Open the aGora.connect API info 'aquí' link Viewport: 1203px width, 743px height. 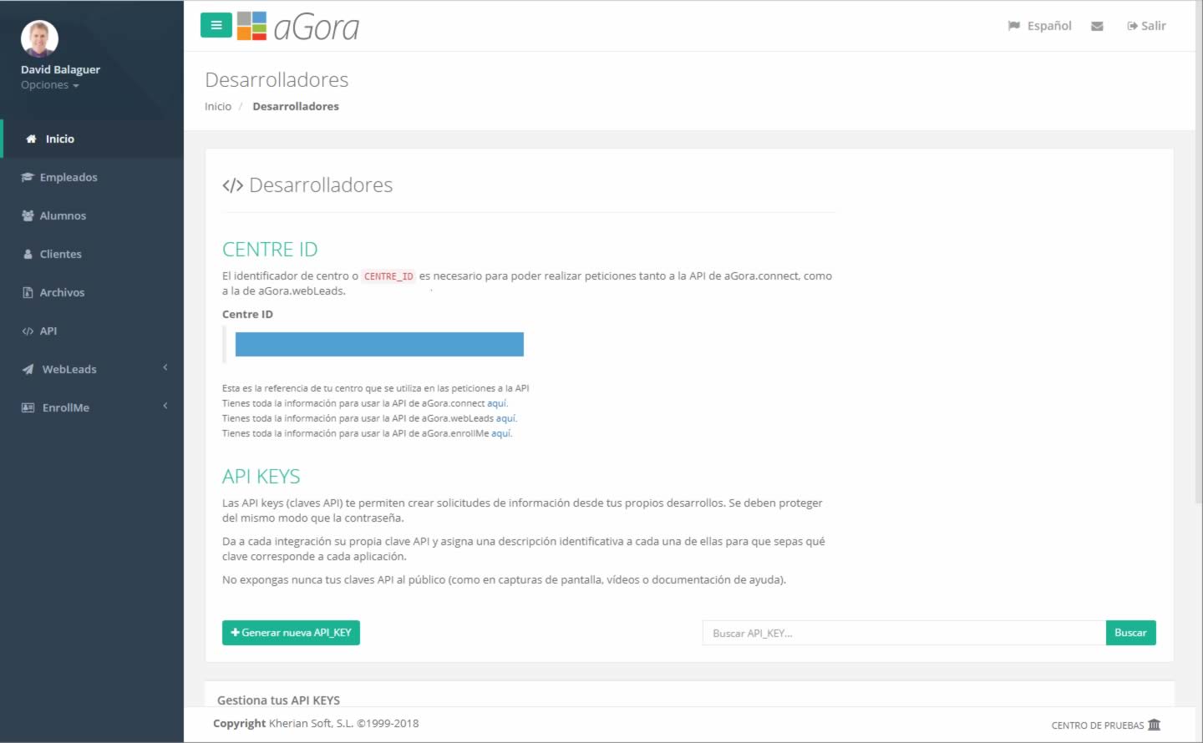click(x=497, y=403)
